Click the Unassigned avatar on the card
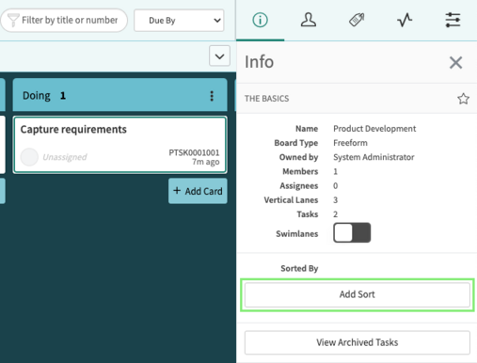Image resolution: width=477 pixels, height=363 pixels. (29, 157)
